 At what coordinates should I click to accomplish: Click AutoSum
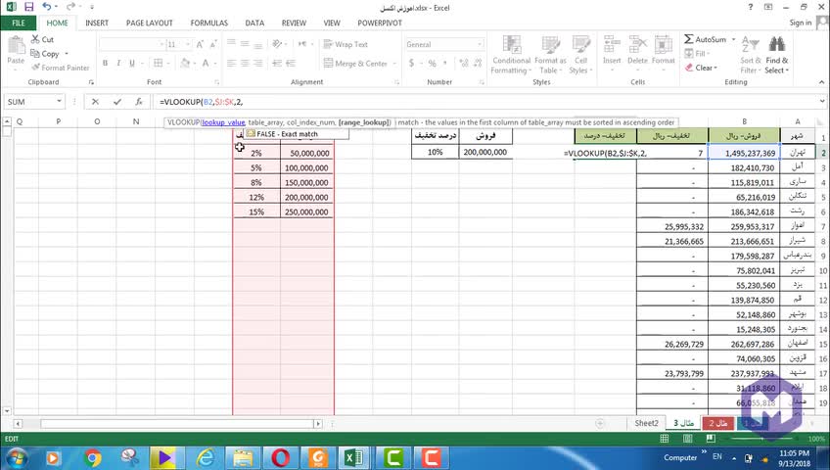pos(705,39)
